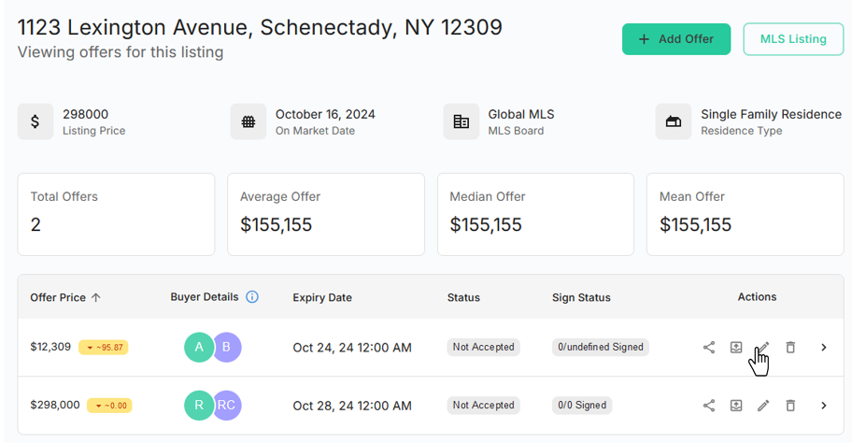Click the Not Accepted status for $12,309 offer
The height and width of the screenshot is (443, 852).
(x=483, y=348)
